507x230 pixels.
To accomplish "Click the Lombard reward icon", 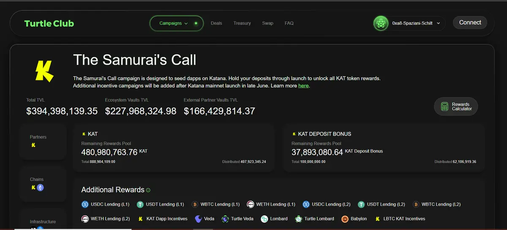I will [x=264, y=219].
